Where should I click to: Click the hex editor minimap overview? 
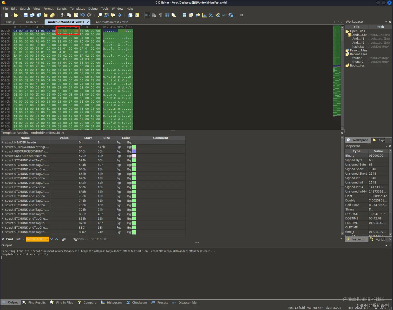tap(337, 71)
